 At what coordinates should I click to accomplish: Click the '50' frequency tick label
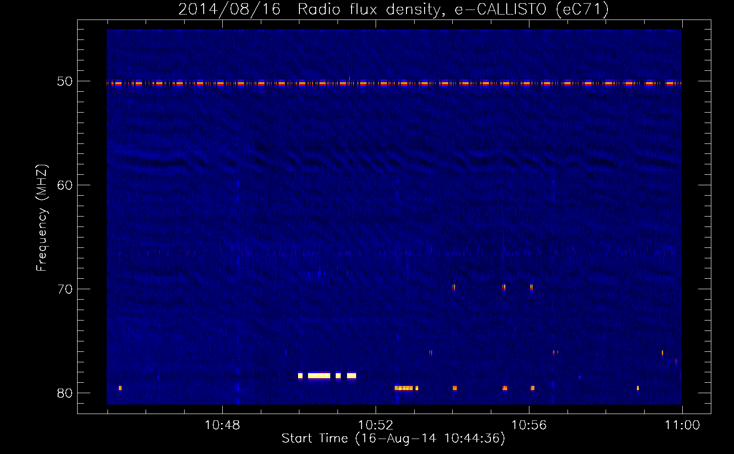pyautogui.click(x=65, y=81)
